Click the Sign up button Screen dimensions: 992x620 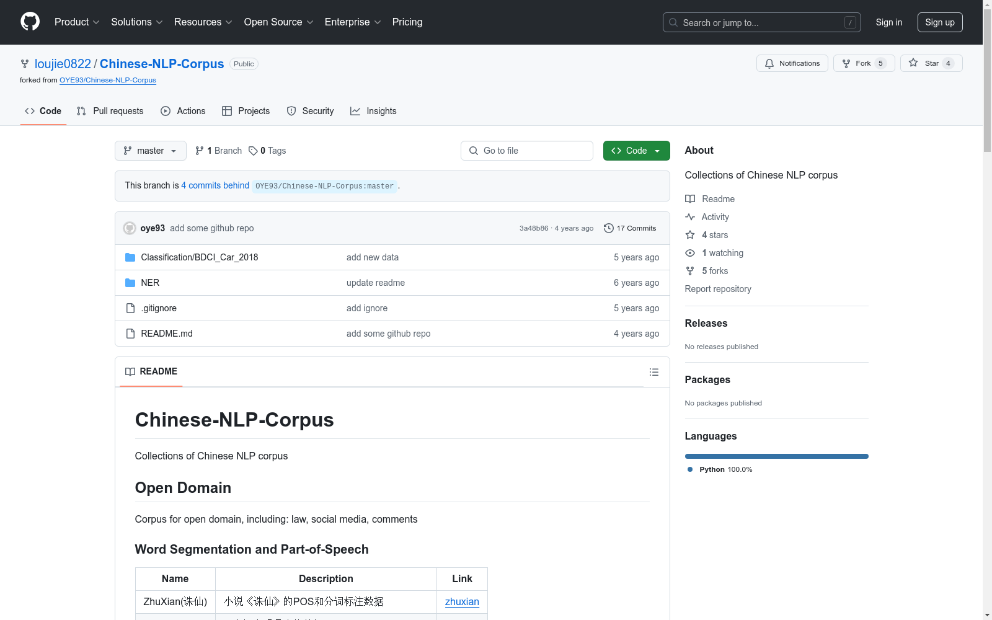[940, 22]
